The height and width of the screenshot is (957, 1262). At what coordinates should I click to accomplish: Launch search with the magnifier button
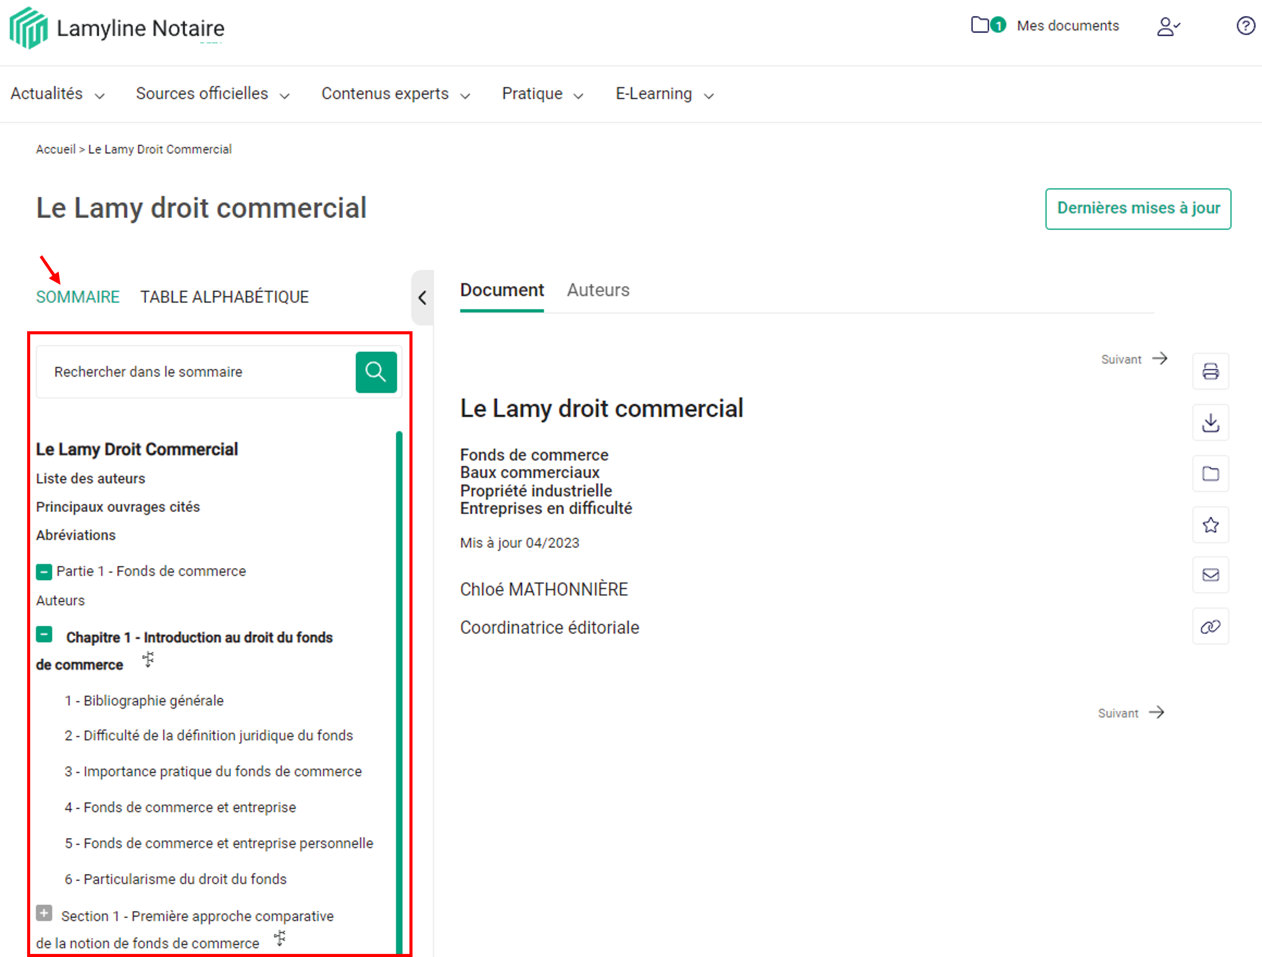pyautogui.click(x=375, y=372)
